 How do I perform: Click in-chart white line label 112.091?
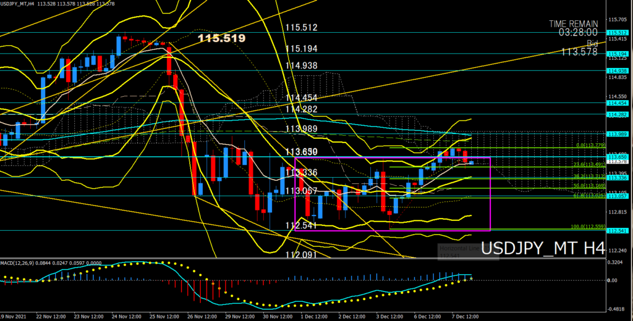click(x=301, y=254)
